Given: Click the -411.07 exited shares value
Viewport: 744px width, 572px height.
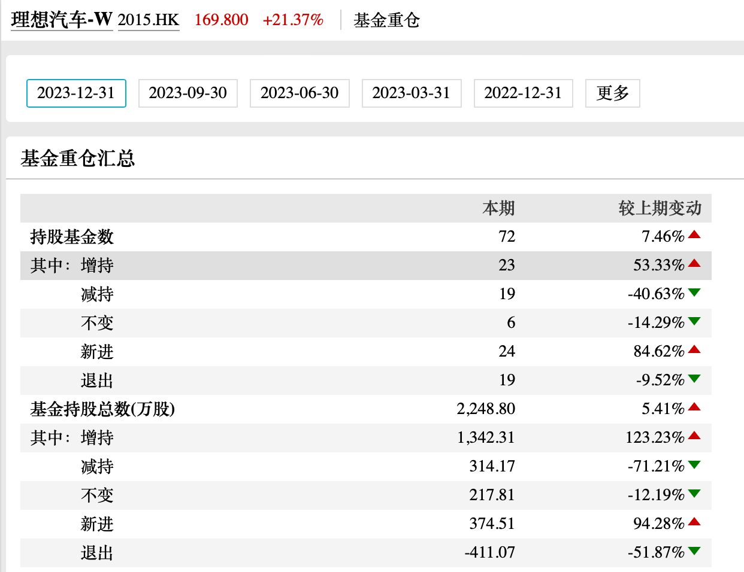Looking at the screenshot, I should coord(489,553).
